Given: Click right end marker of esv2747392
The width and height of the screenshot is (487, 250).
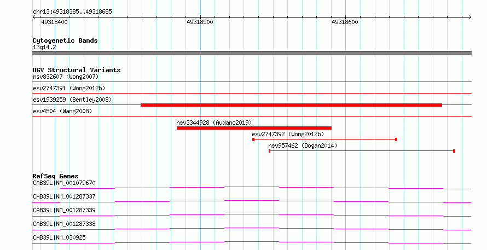Looking at the screenshot, I should [396, 139].
